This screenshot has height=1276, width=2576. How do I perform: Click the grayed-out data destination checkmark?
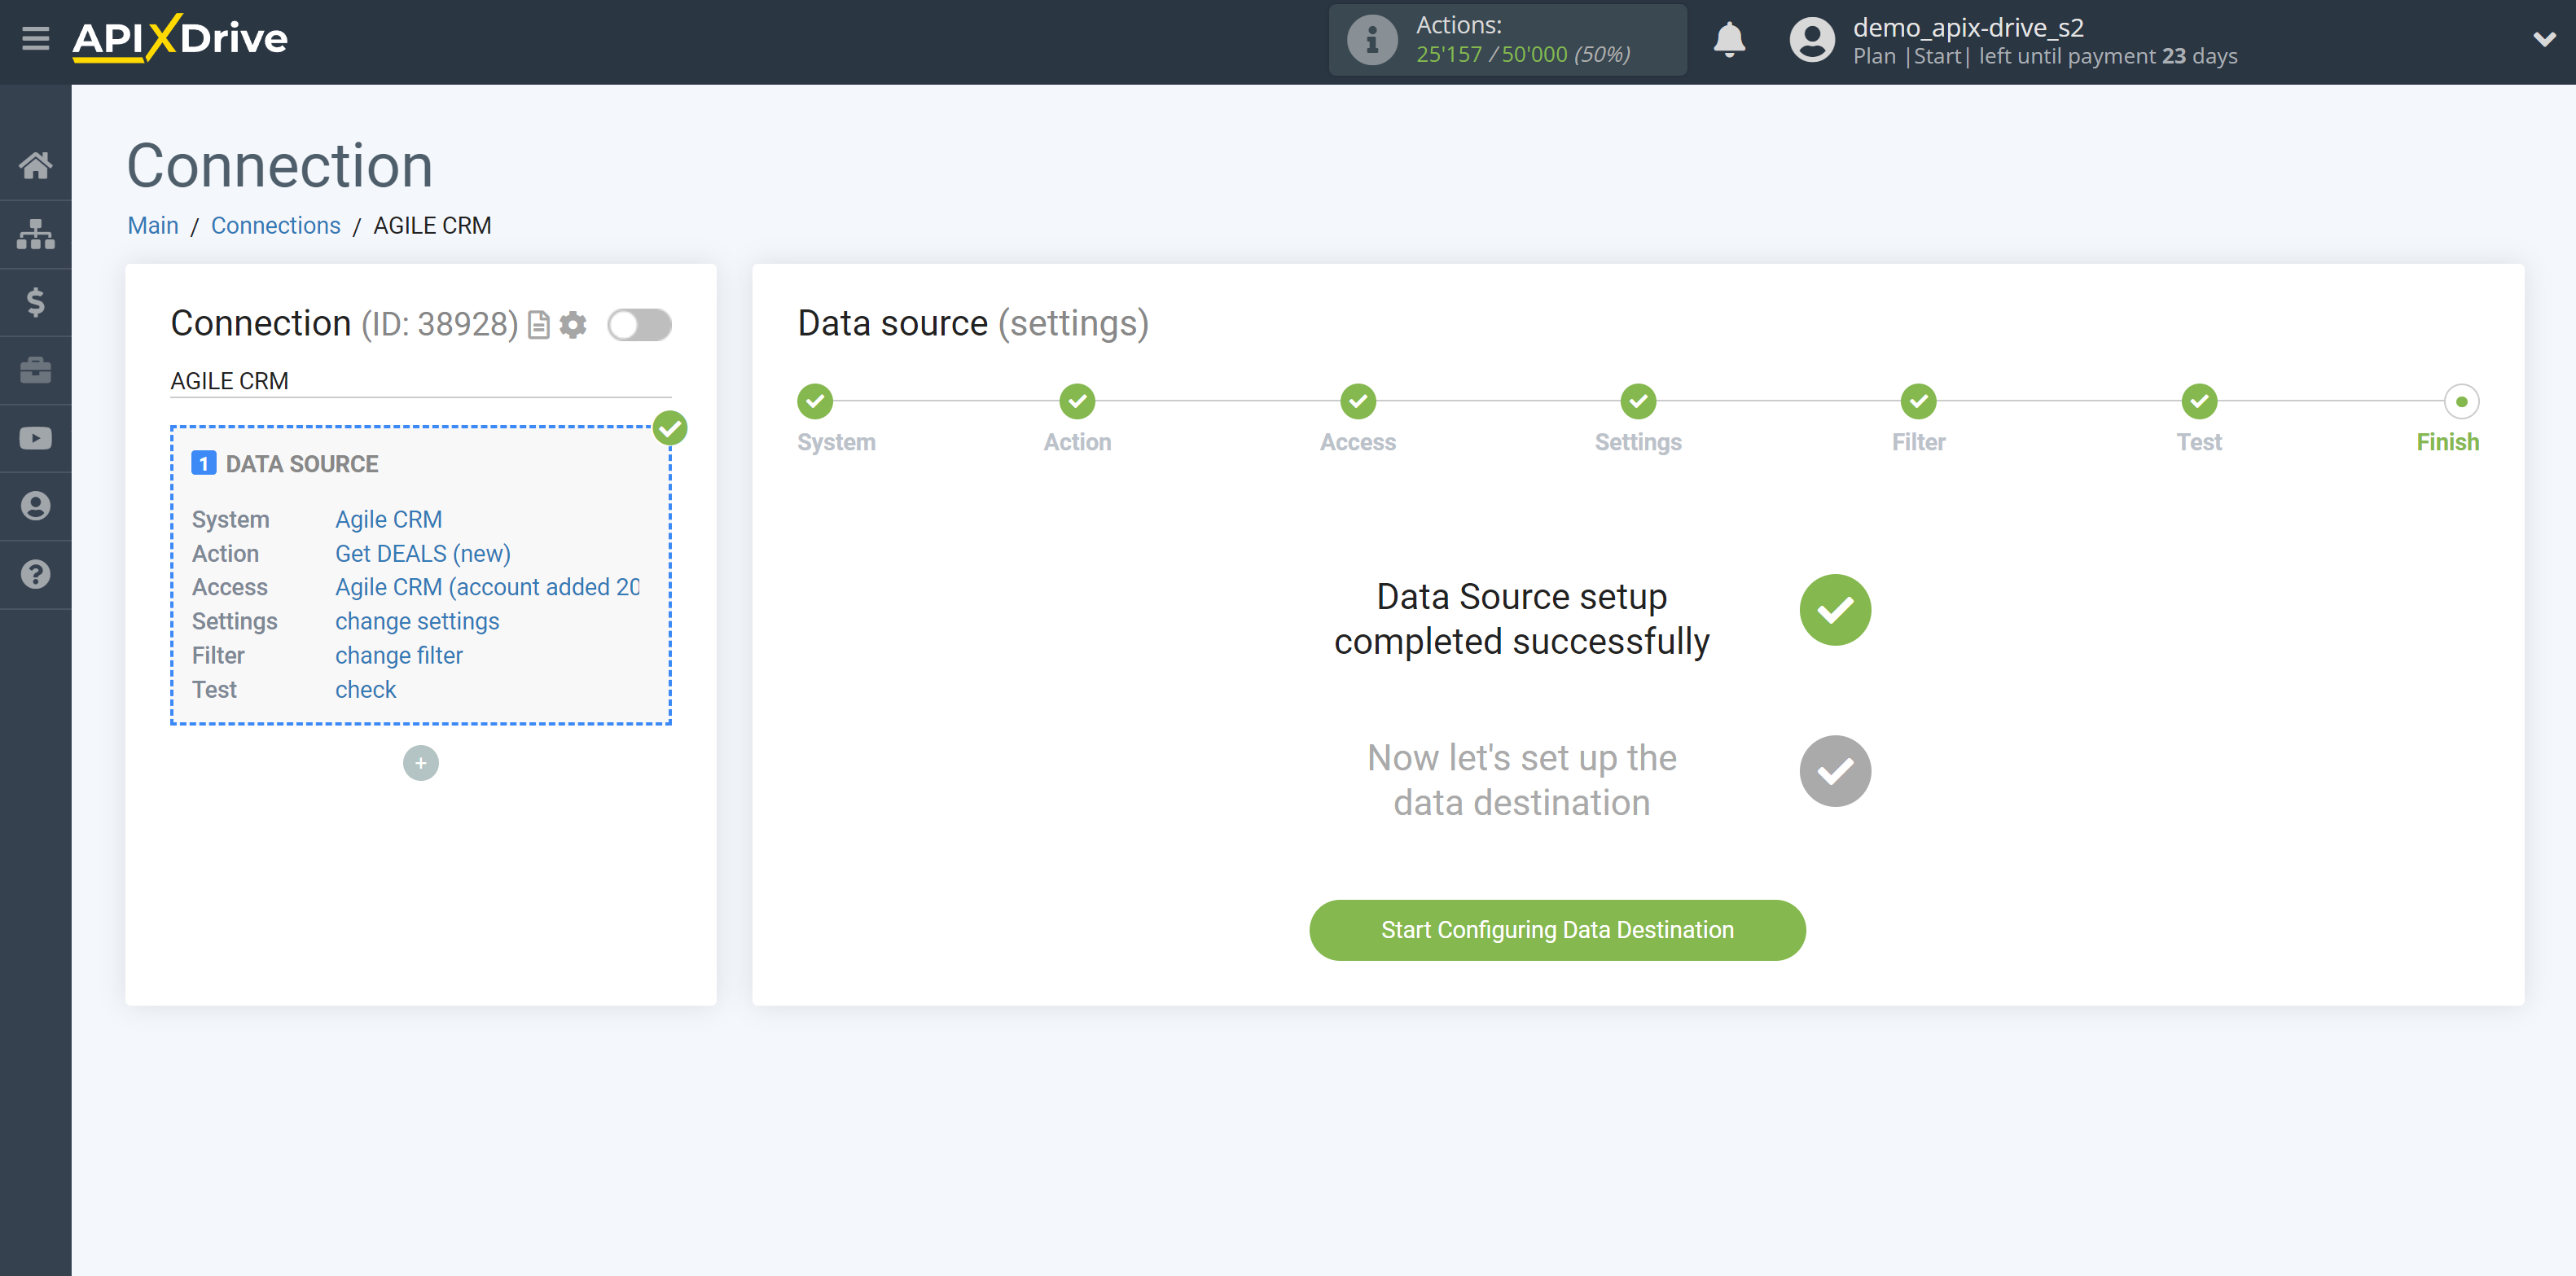click(1833, 770)
